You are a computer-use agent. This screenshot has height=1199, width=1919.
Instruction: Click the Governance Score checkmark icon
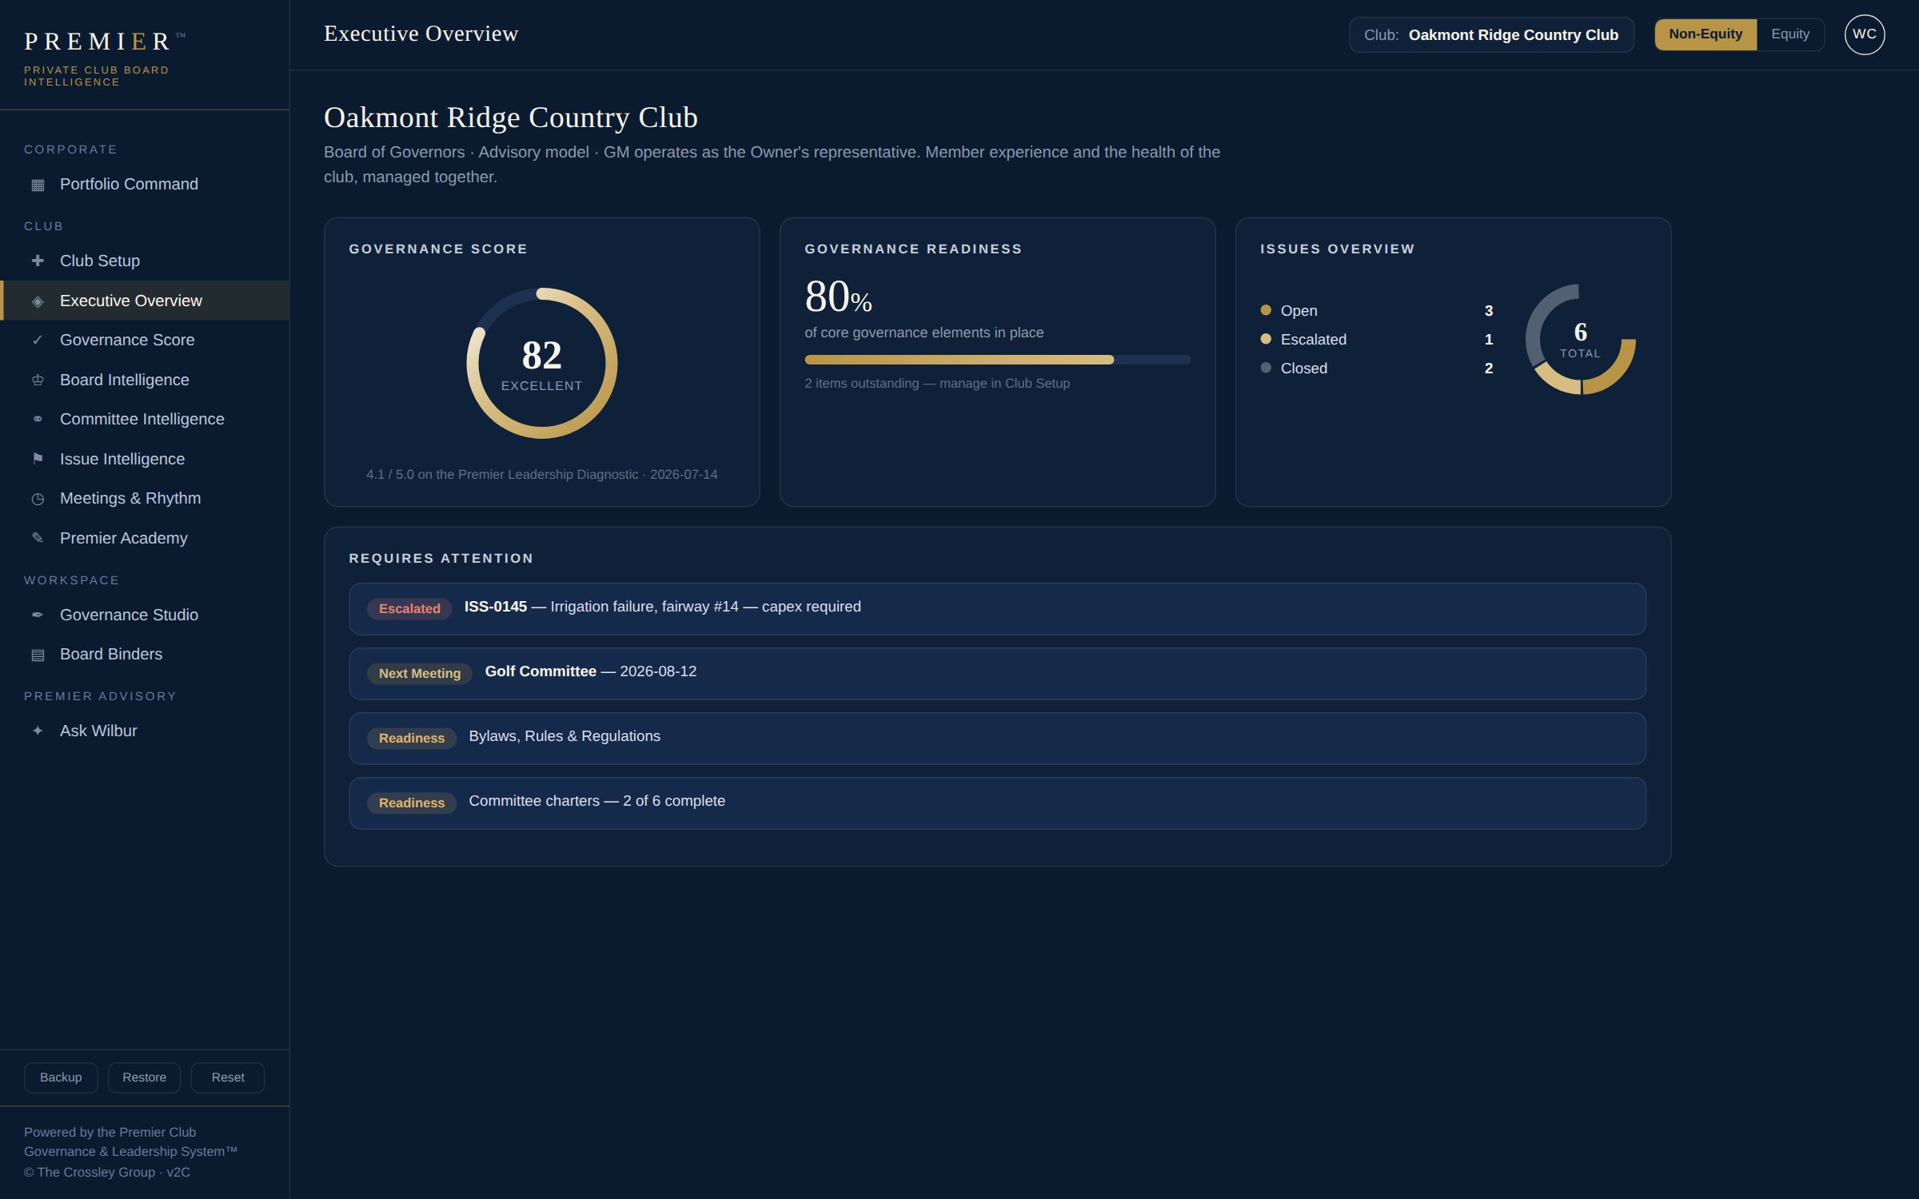(38, 340)
